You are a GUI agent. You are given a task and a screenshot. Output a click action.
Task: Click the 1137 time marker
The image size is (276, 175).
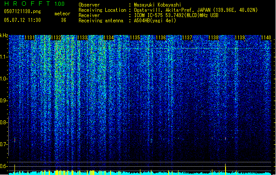pos(187,38)
